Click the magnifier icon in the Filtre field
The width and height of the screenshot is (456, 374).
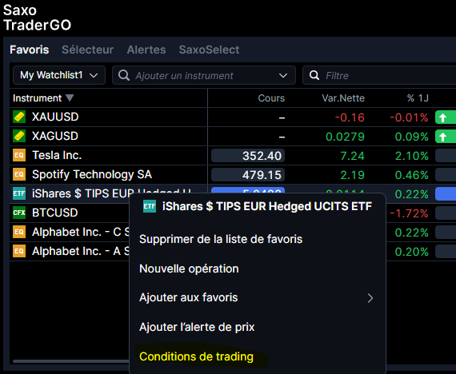pos(314,75)
